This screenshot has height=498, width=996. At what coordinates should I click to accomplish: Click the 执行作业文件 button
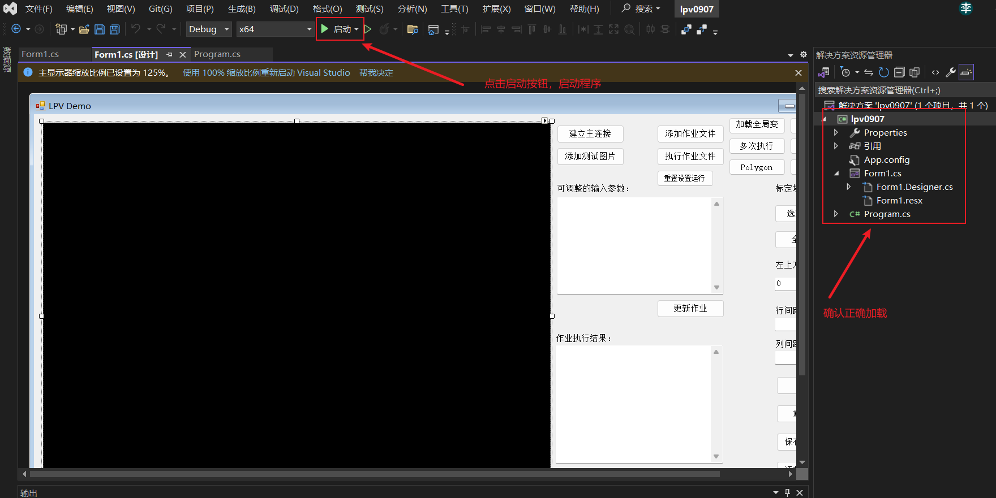690,157
